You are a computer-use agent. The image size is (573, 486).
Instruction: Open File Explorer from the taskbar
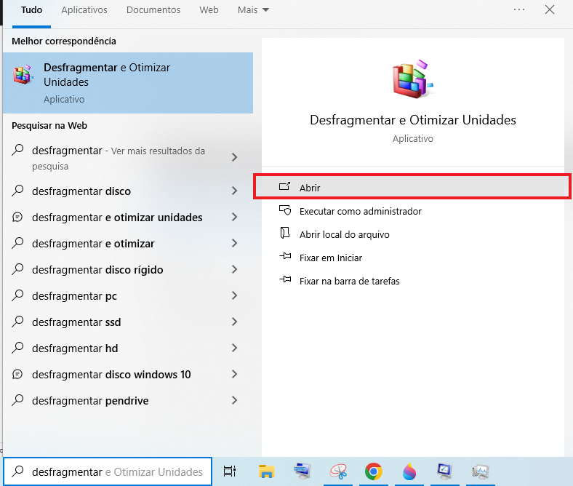click(x=266, y=471)
